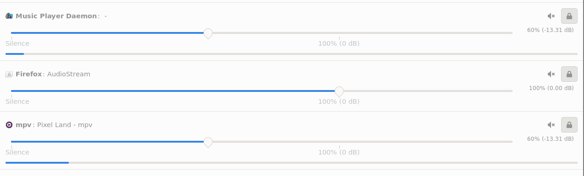Click the mpv audio level meter bar
Screen dimensions: 584x176
[x=292, y=162]
